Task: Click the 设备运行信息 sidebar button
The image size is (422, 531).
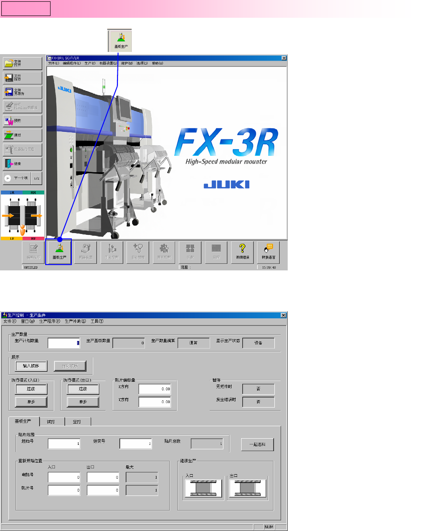Action: [x=23, y=149]
